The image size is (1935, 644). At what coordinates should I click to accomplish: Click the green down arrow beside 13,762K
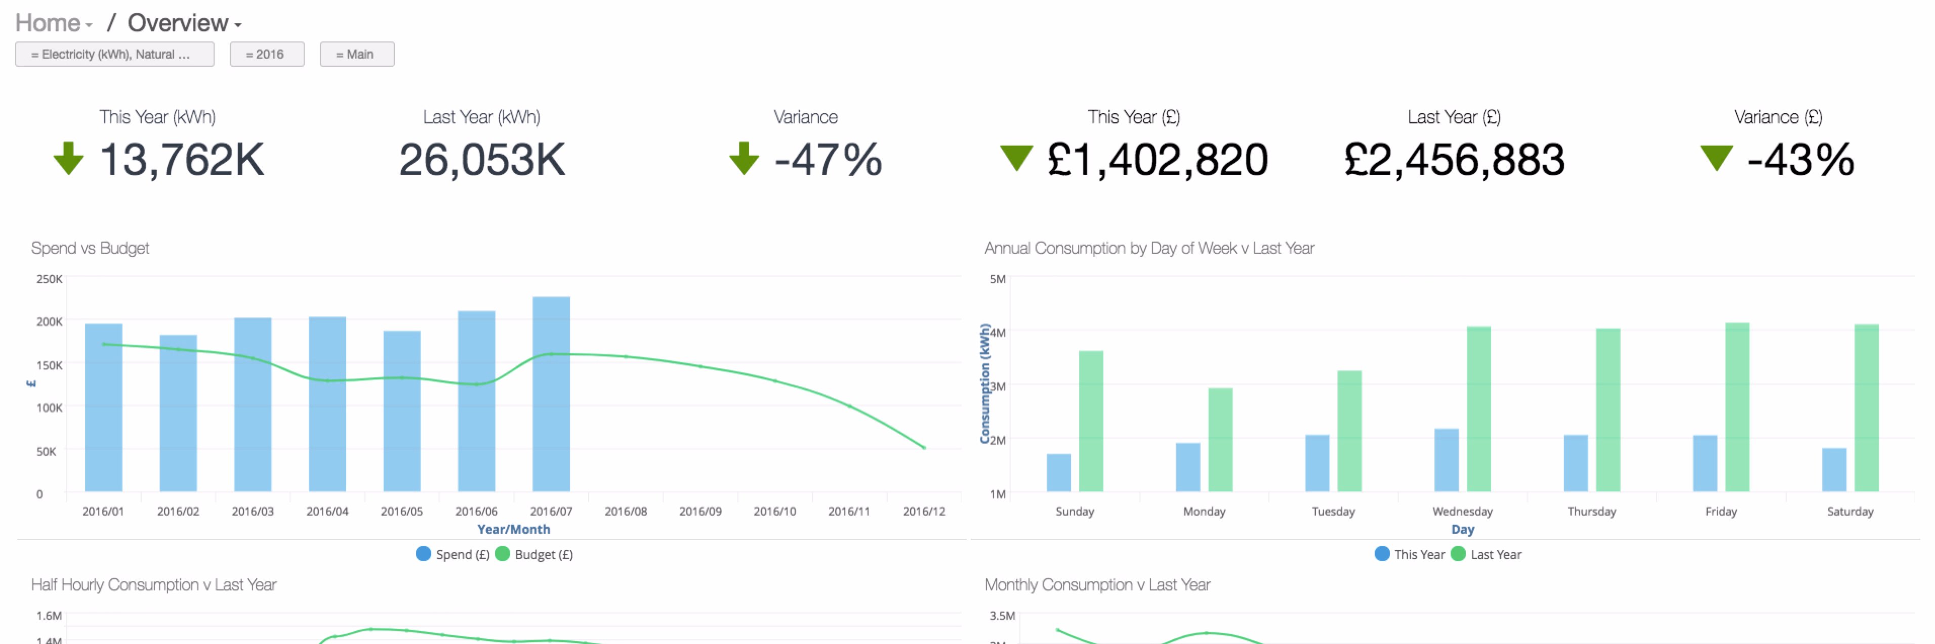pyautogui.click(x=68, y=158)
